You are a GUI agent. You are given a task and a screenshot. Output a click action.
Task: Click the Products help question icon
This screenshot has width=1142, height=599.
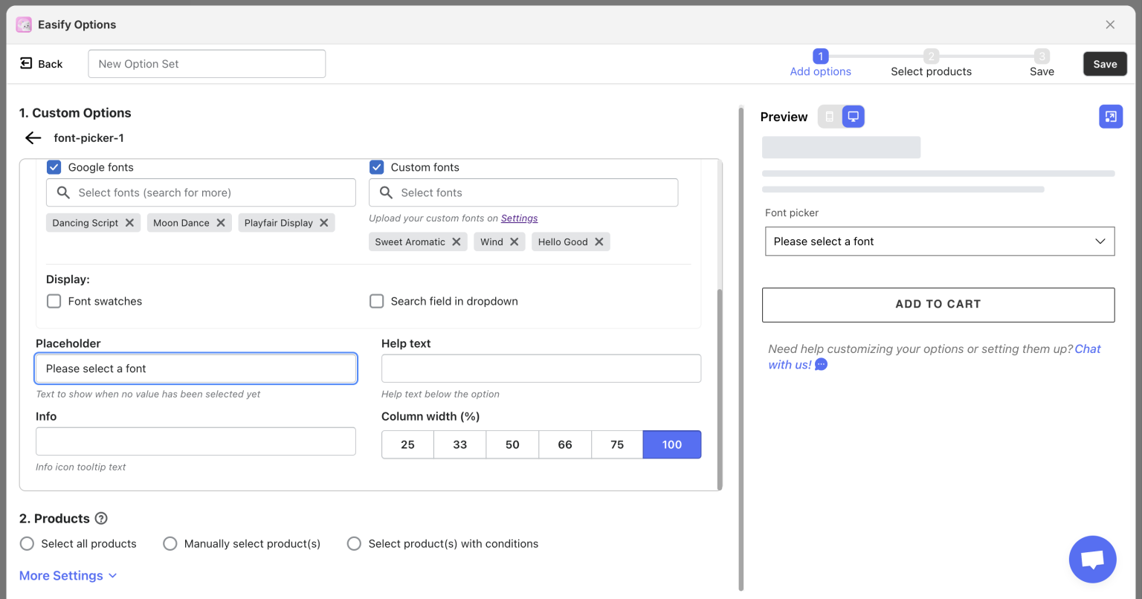(102, 519)
